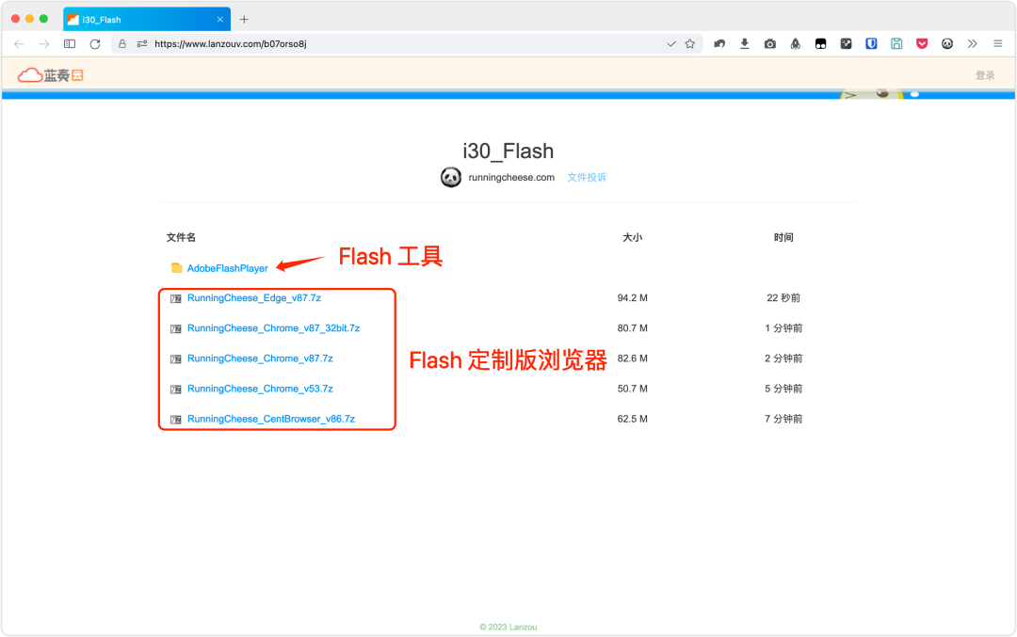
Task: Click the rocket extension icon
Action: tap(795, 44)
